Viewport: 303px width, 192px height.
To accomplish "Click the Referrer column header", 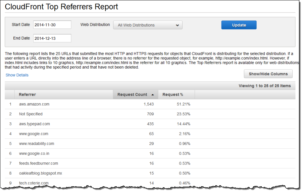I will point(28,95).
